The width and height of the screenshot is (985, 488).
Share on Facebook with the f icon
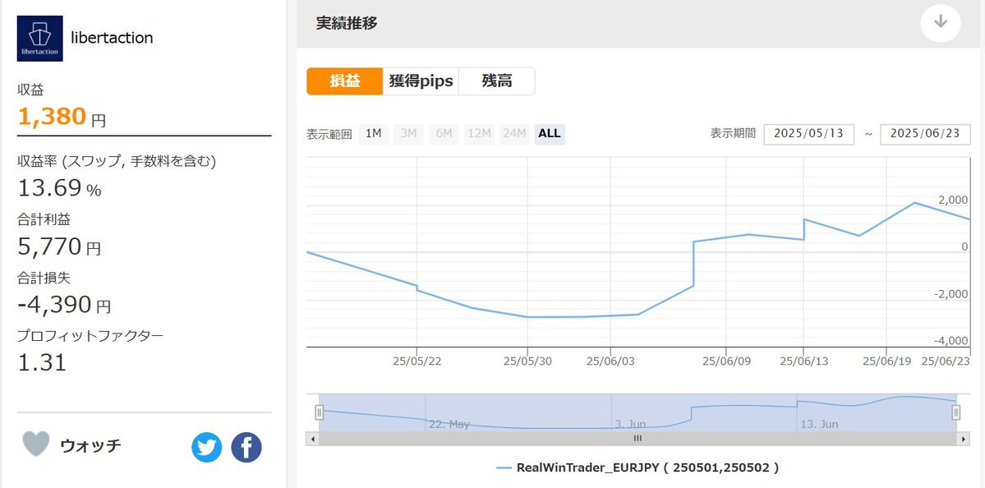pyautogui.click(x=246, y=448)
